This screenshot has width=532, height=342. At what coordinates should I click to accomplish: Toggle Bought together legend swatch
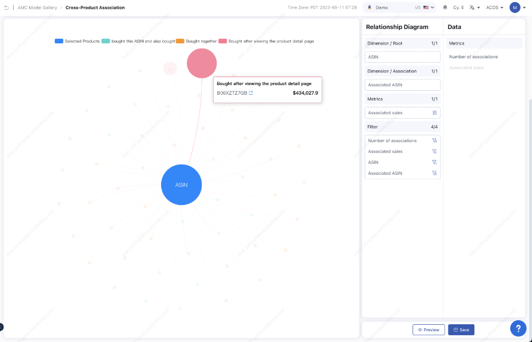pyautogui.click(x=180, y=41)
